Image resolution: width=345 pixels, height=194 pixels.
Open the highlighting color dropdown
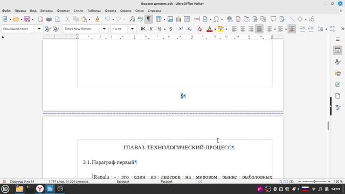226,29
